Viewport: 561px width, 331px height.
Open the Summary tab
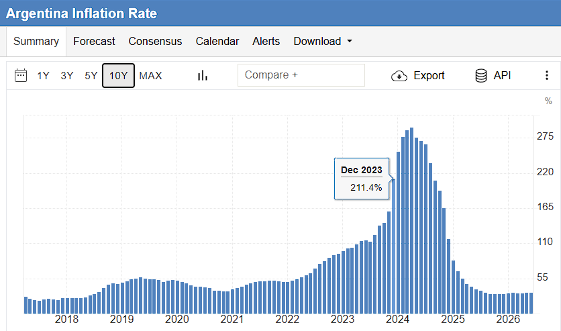click(36, 41)
